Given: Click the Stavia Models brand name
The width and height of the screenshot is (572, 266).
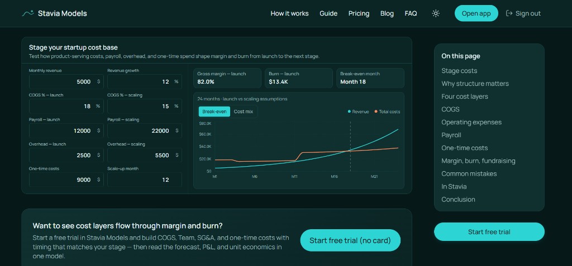Looking at the screenshot, I should coord(63,13).
